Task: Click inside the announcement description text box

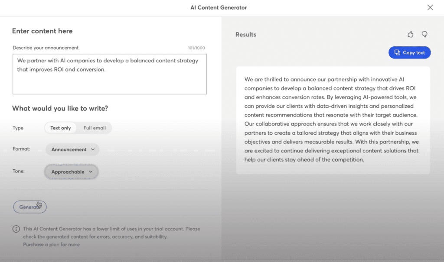Action: [x=110, y=74]
